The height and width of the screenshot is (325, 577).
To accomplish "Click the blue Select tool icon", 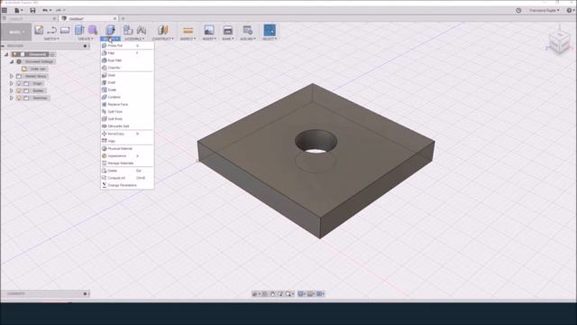I will (270, 30).
